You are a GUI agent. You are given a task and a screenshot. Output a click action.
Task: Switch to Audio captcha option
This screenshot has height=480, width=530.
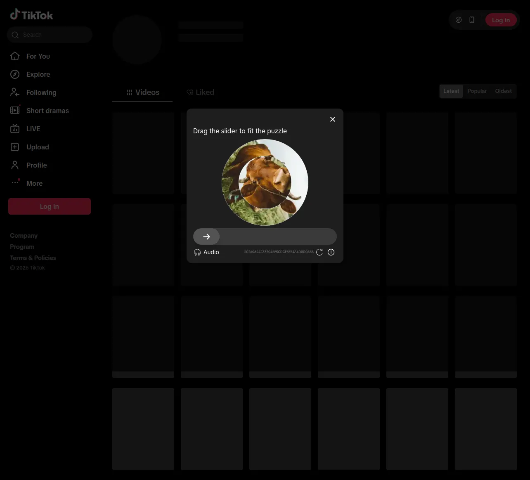tap(206, 252)
